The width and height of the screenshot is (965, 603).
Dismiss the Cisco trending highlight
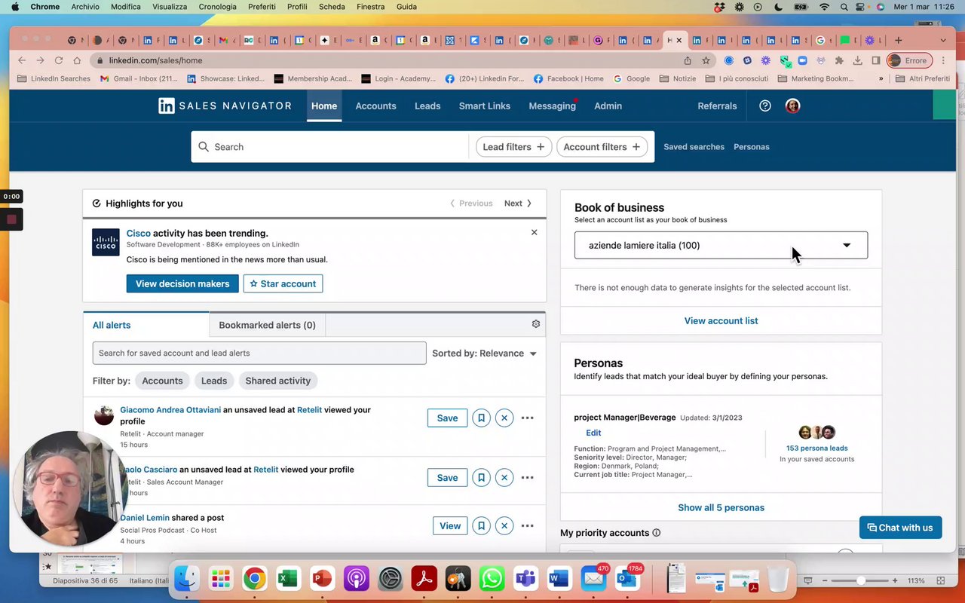pyautogui.click(x=534, y=232)
